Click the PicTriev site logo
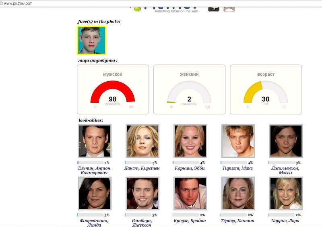The image size is (322, 227). click(x=175, y=7)
